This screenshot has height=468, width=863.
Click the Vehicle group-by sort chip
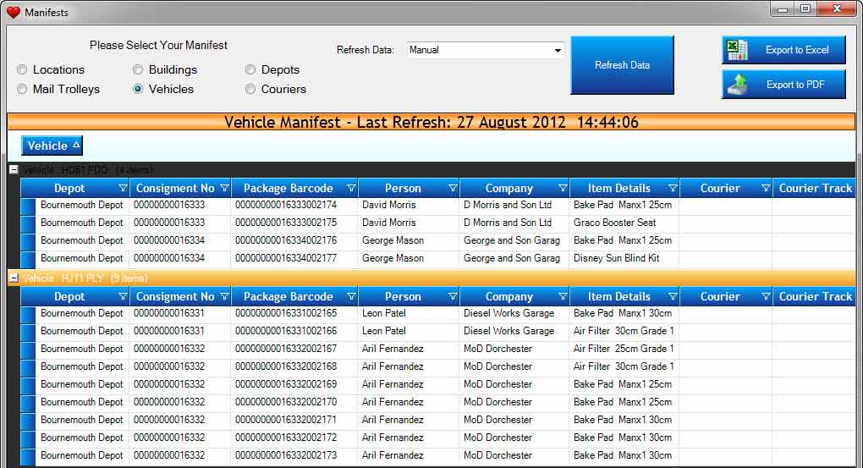52,146
